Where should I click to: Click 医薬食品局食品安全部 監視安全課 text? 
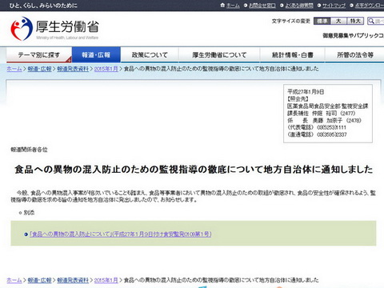click(x=327, y=106)
